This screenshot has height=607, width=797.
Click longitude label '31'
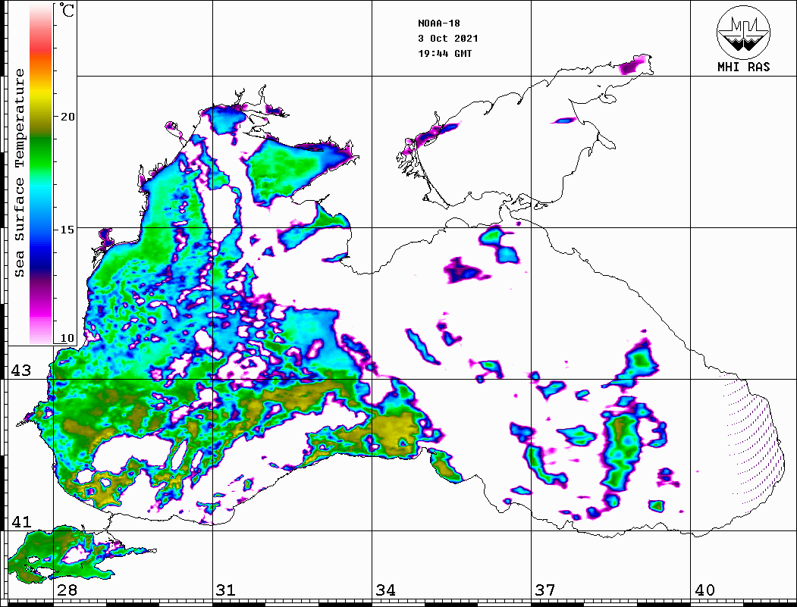[x=226, y=590]
